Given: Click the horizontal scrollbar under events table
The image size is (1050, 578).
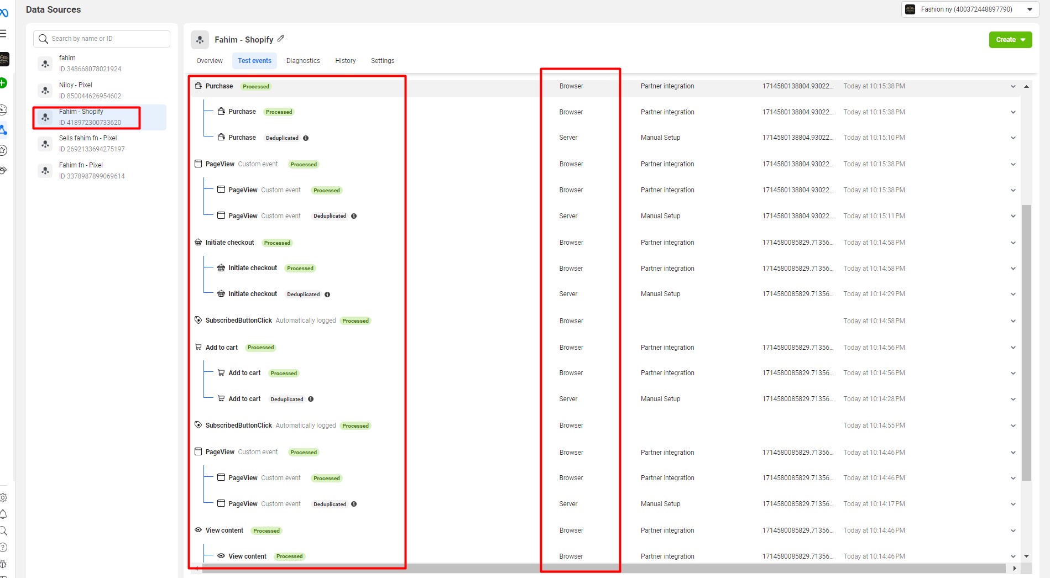Looking at the screenshot, I should click(603, 568).
